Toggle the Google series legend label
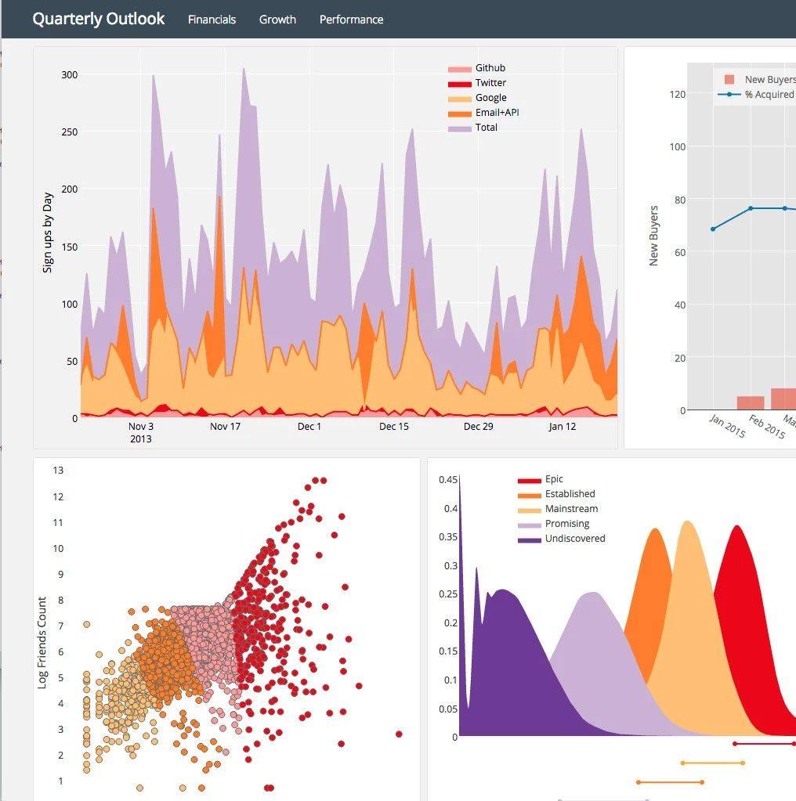 pyautogui.click(x=490, y=98)
